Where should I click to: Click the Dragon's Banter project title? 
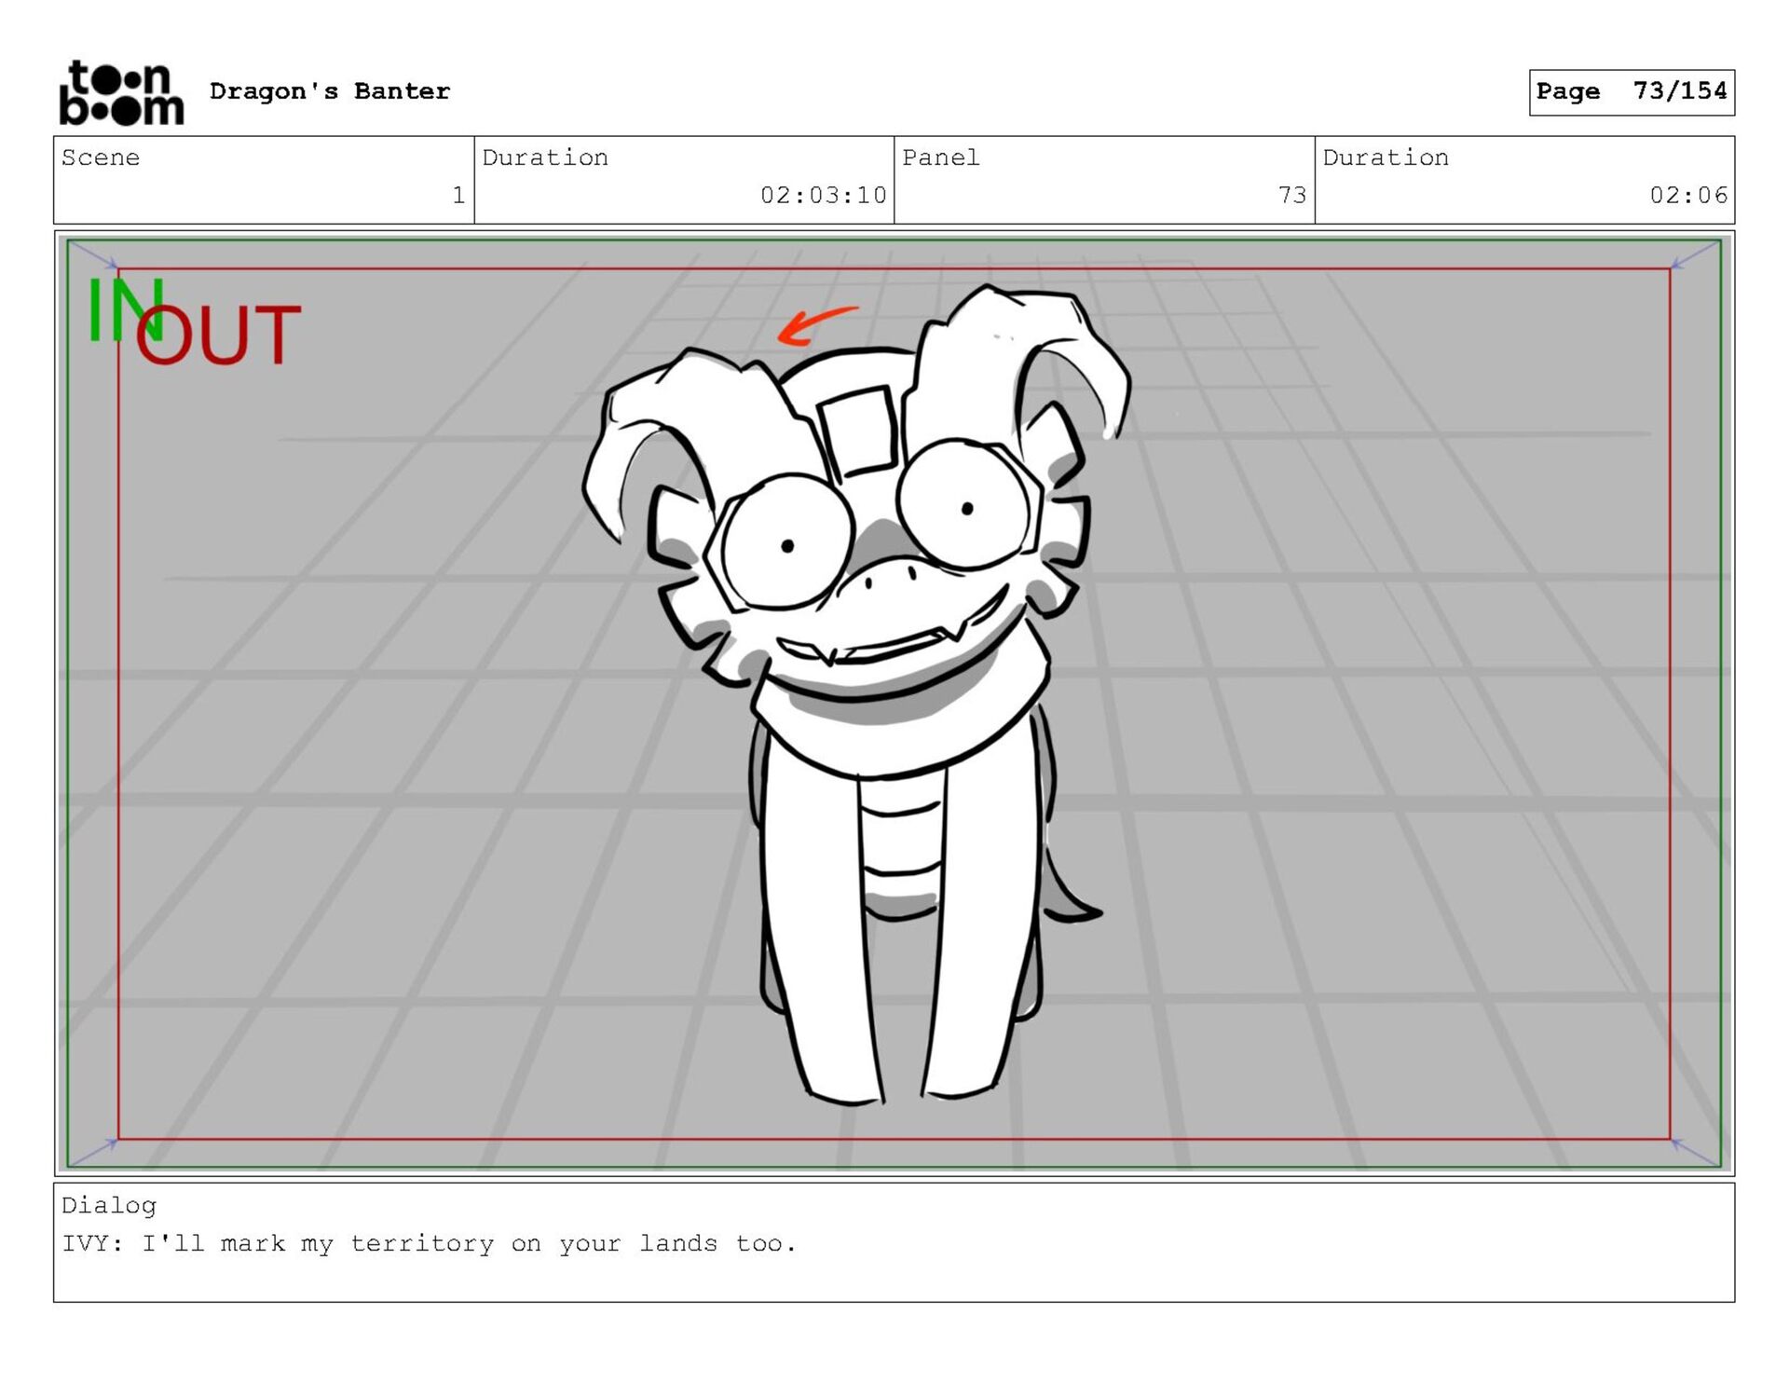point(329,91)
